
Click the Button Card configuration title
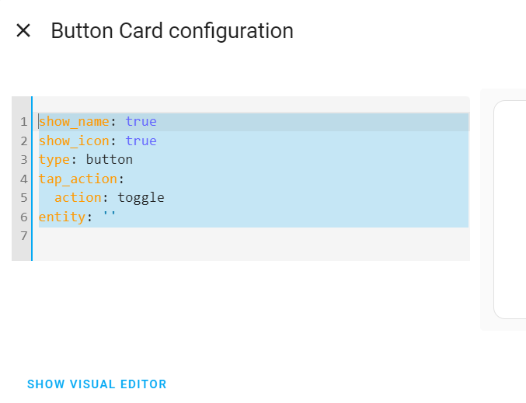click(172, 31)
